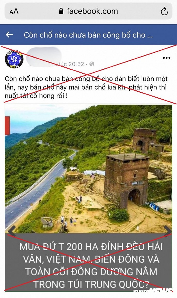Open the Stand With HK profile picture
This screenshot has width=177, height=298.
click(14, 59)
